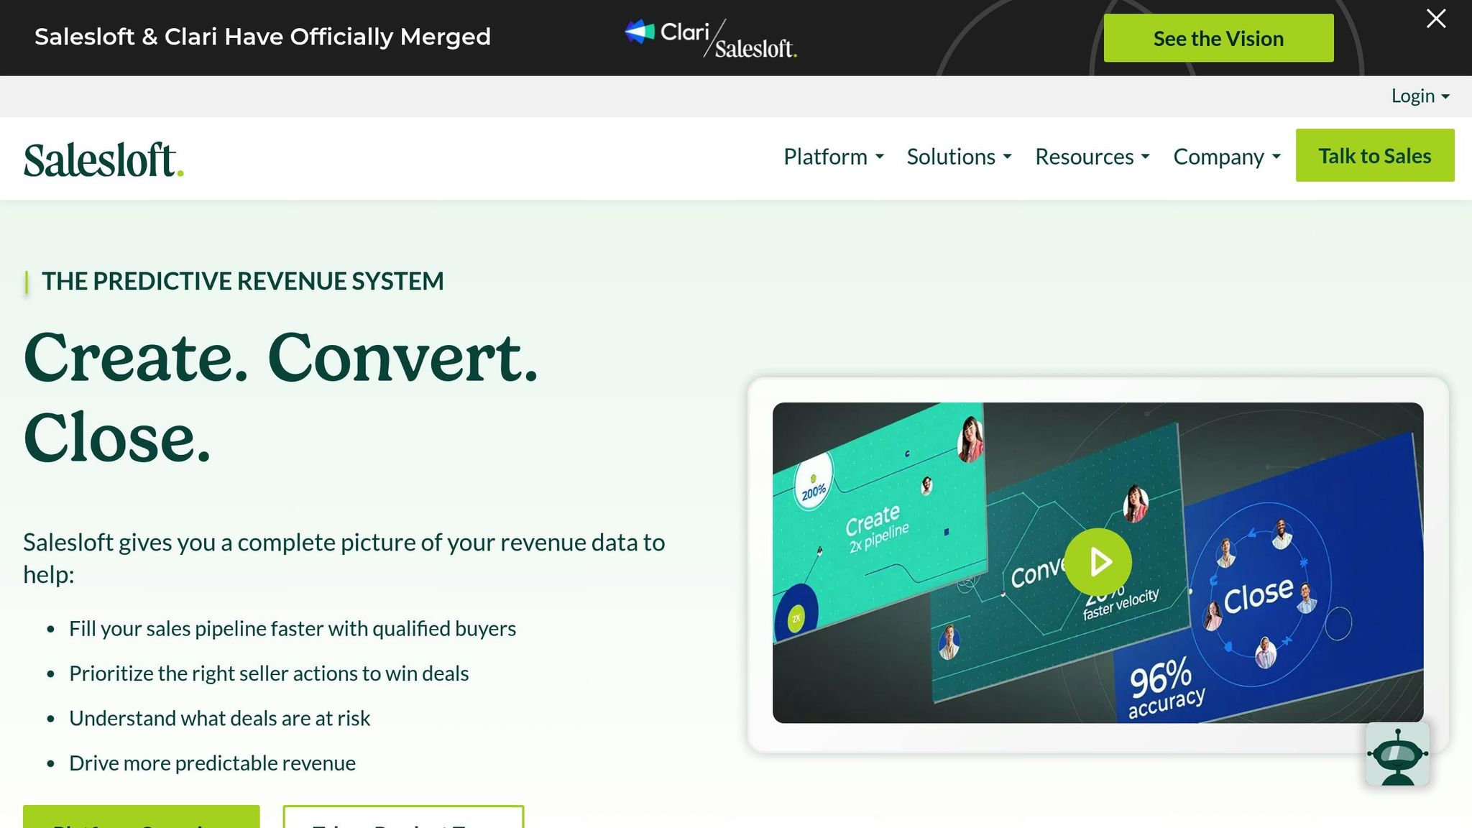
Task: Click the Talk to Sales button
Action: (x=1374, y=156)
